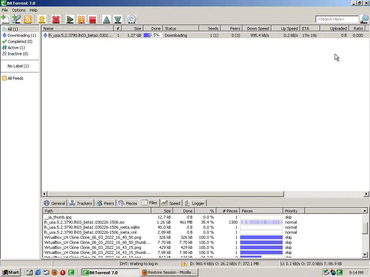Sort by Ratio column header
Image resolution: width=370 pixels, height=277 pixels.
pos(357,28)
